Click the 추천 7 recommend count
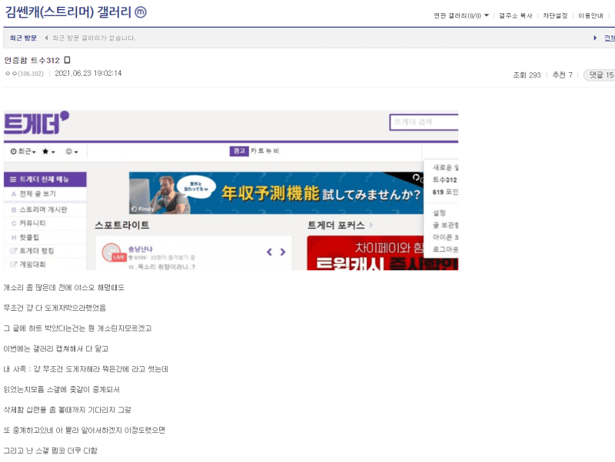This screenshot has width=615, height=462. click(563, 74)
